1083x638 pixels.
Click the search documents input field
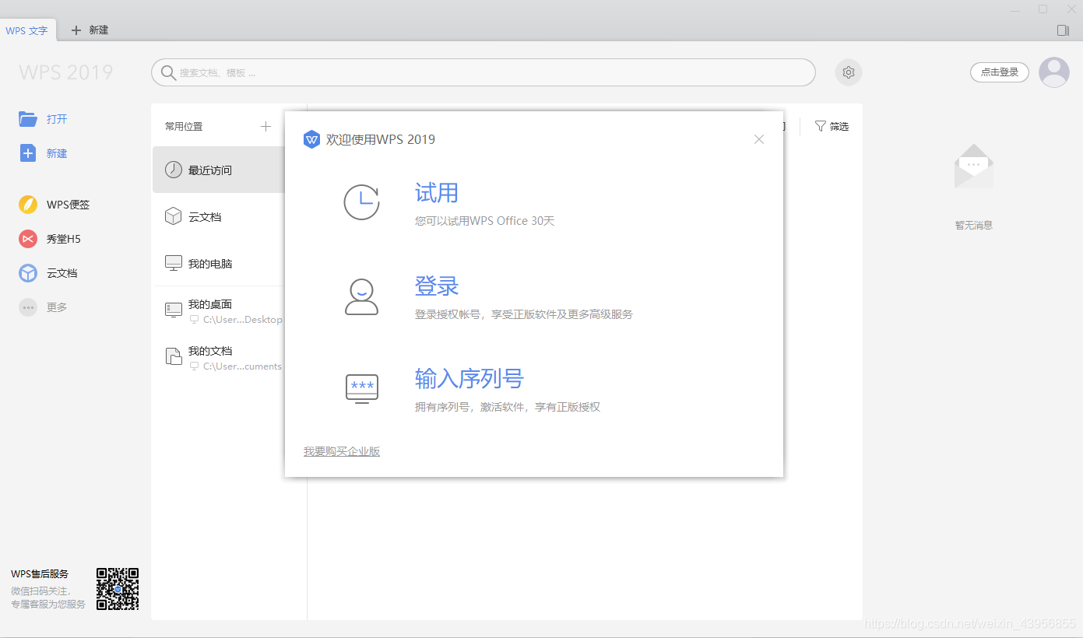pos(483,72)
